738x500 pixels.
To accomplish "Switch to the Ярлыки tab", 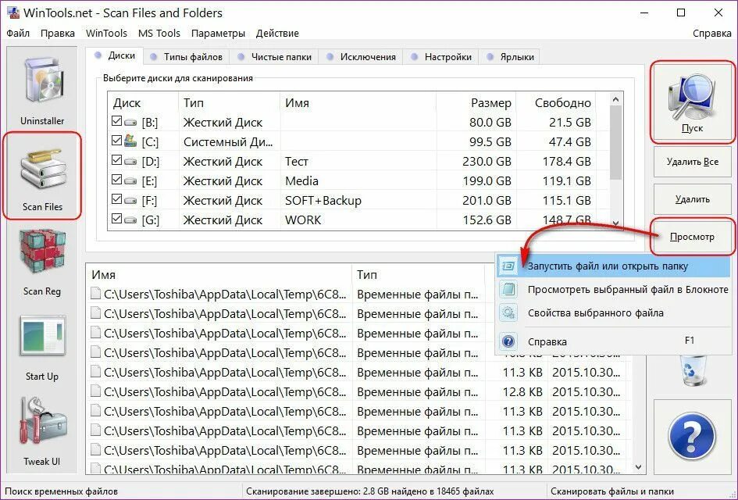I will coord(510,56).
